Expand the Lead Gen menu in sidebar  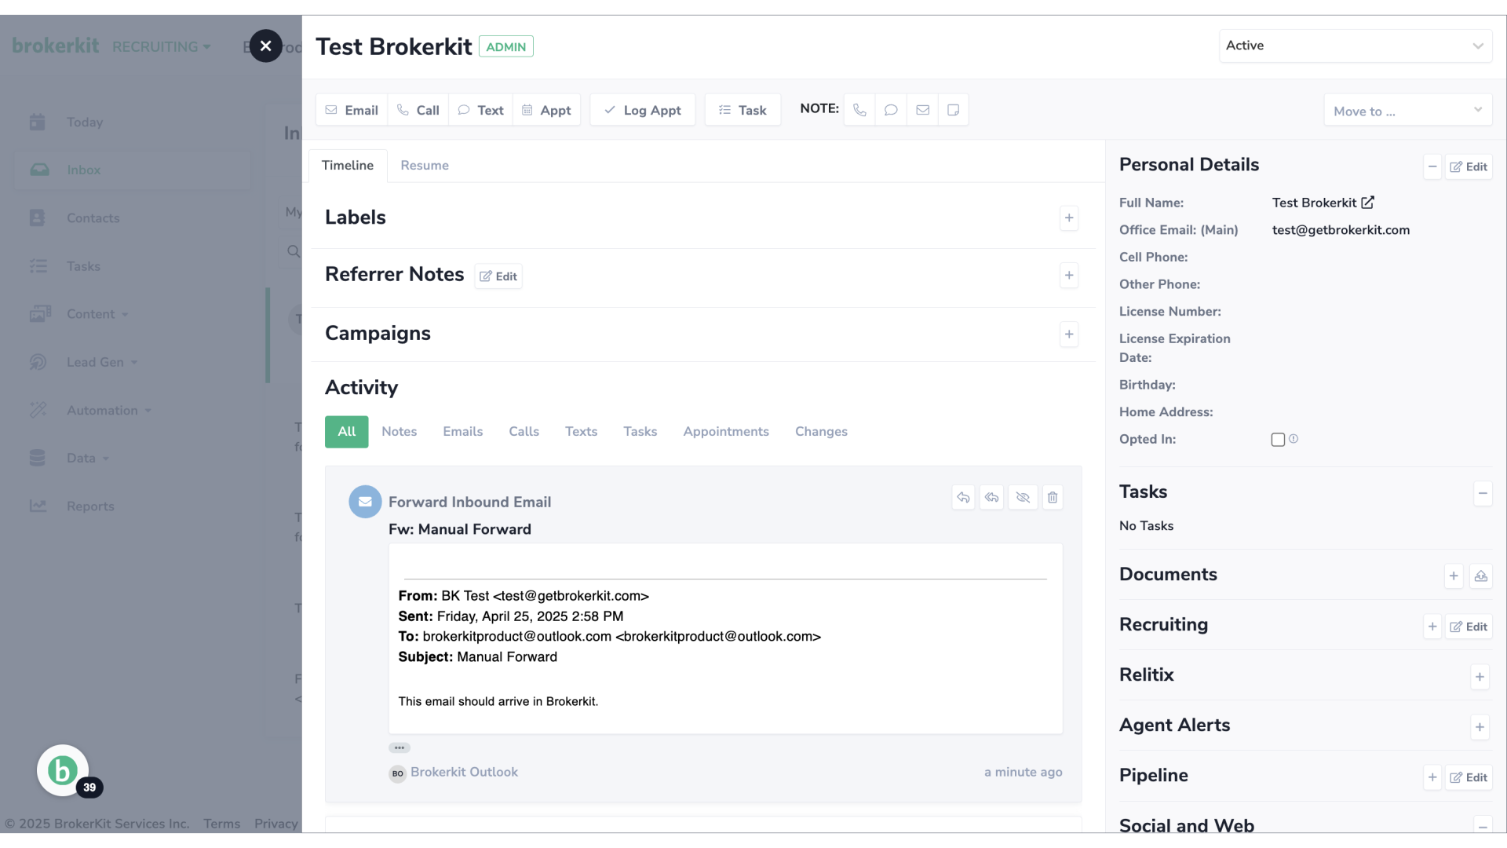pyautogui.click(x=102, y=362)
